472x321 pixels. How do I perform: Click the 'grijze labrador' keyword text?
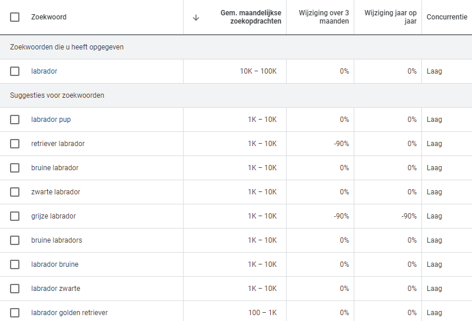(54, 216)
